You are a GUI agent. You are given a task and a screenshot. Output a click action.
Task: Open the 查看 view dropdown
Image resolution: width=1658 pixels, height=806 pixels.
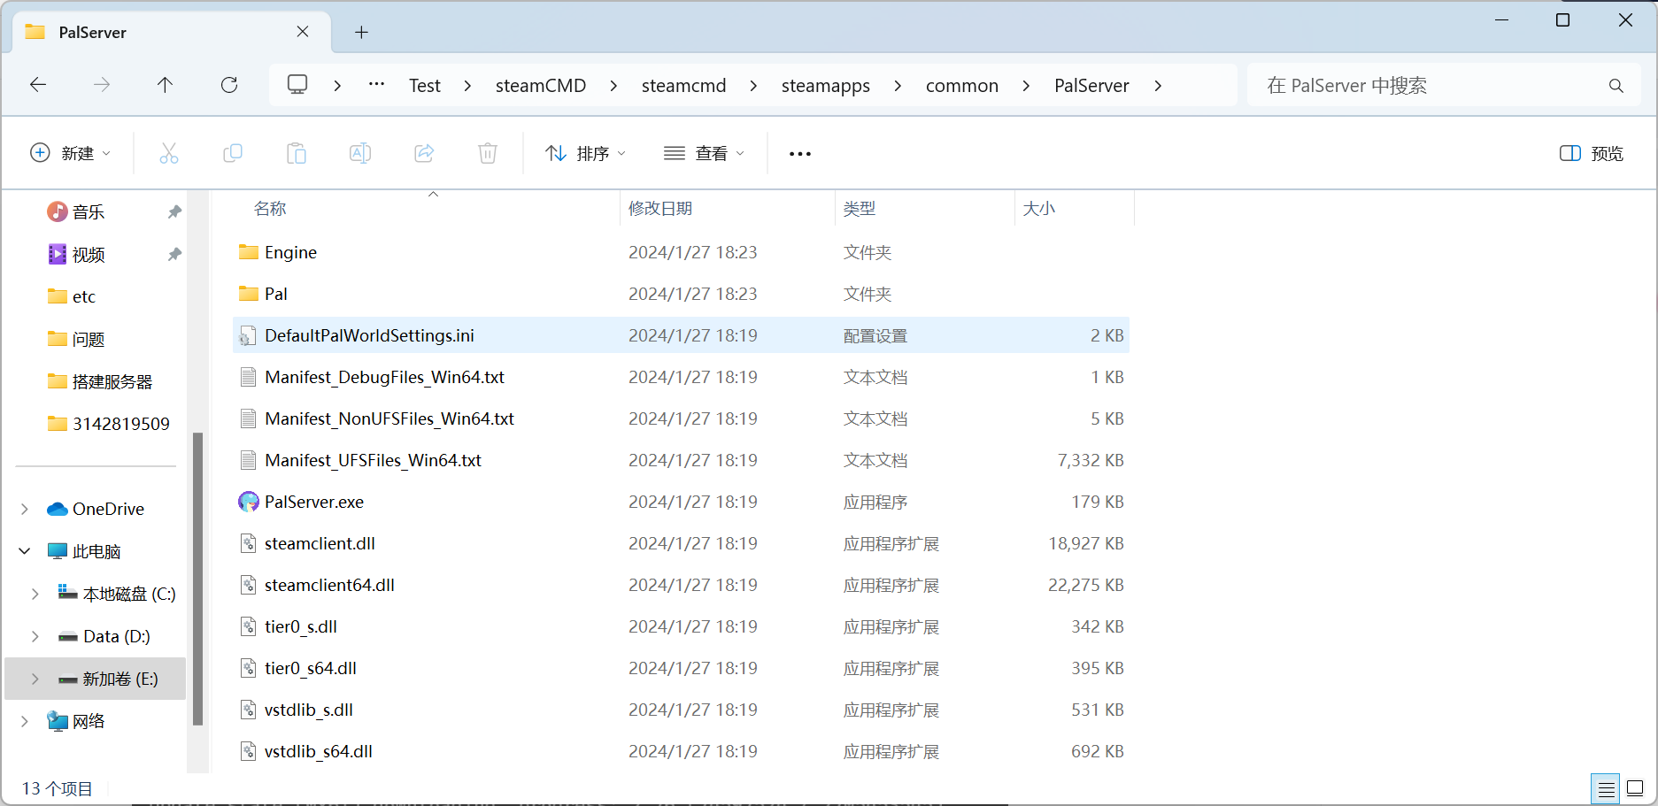(x=705, y=153)
